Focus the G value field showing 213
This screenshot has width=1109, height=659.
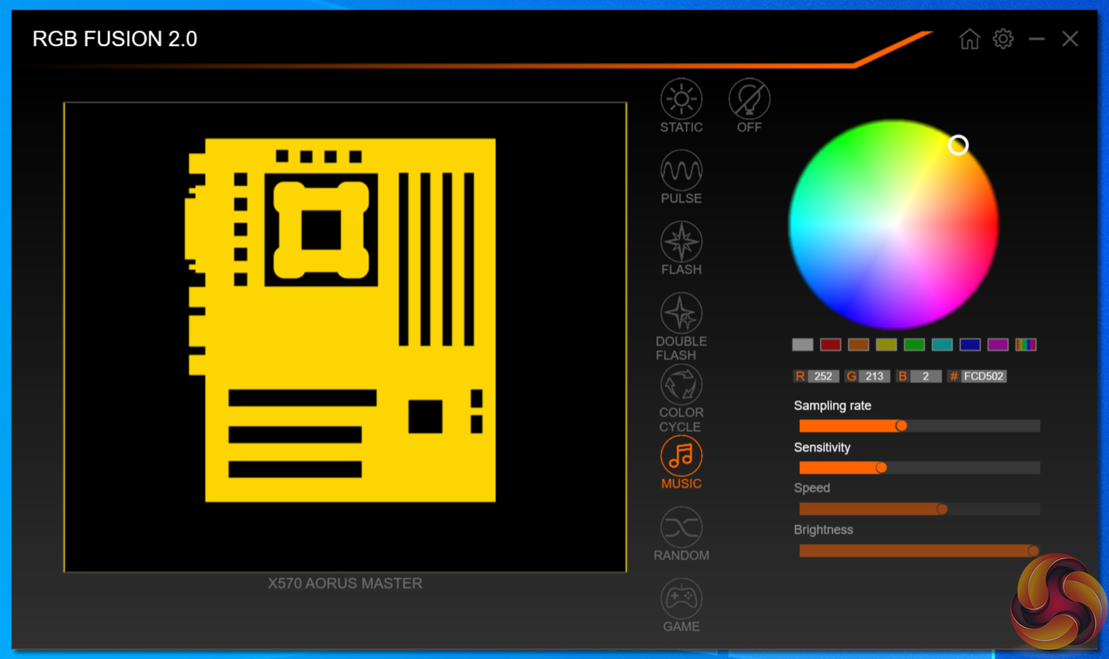point(874,377)
